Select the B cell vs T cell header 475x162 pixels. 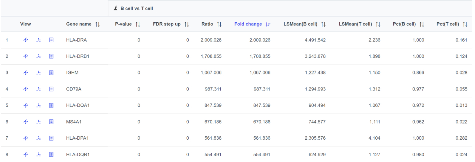(137, 8)
